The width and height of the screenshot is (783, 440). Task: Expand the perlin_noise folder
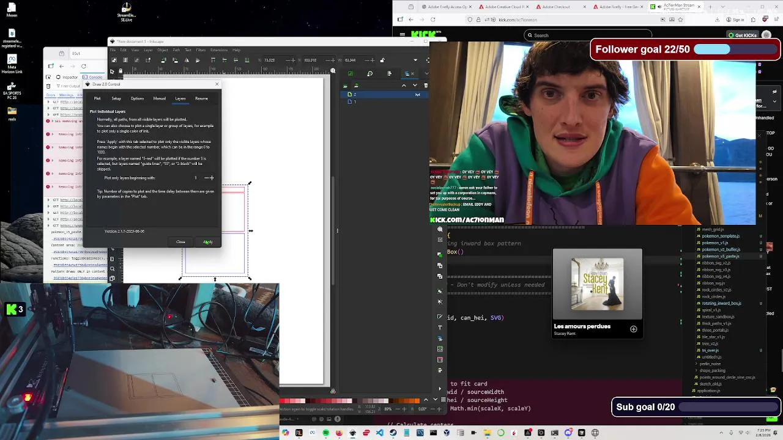[x=710, y=364]
